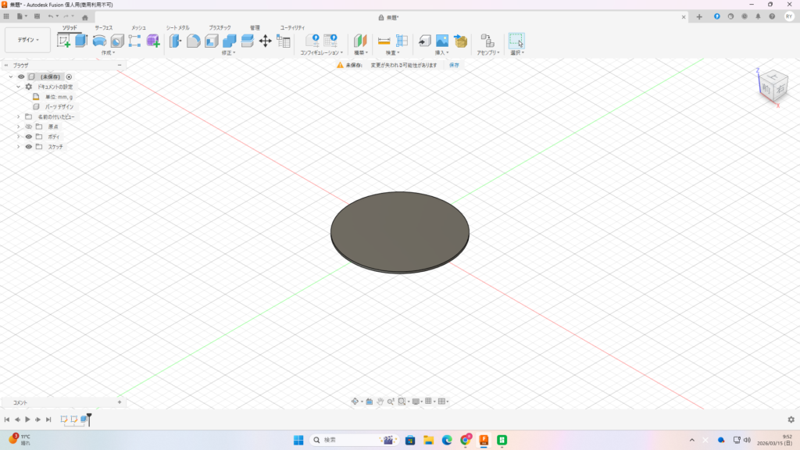Select the Create Sketch tool
The width and height of the screenshot is (800, 450).
63,41
